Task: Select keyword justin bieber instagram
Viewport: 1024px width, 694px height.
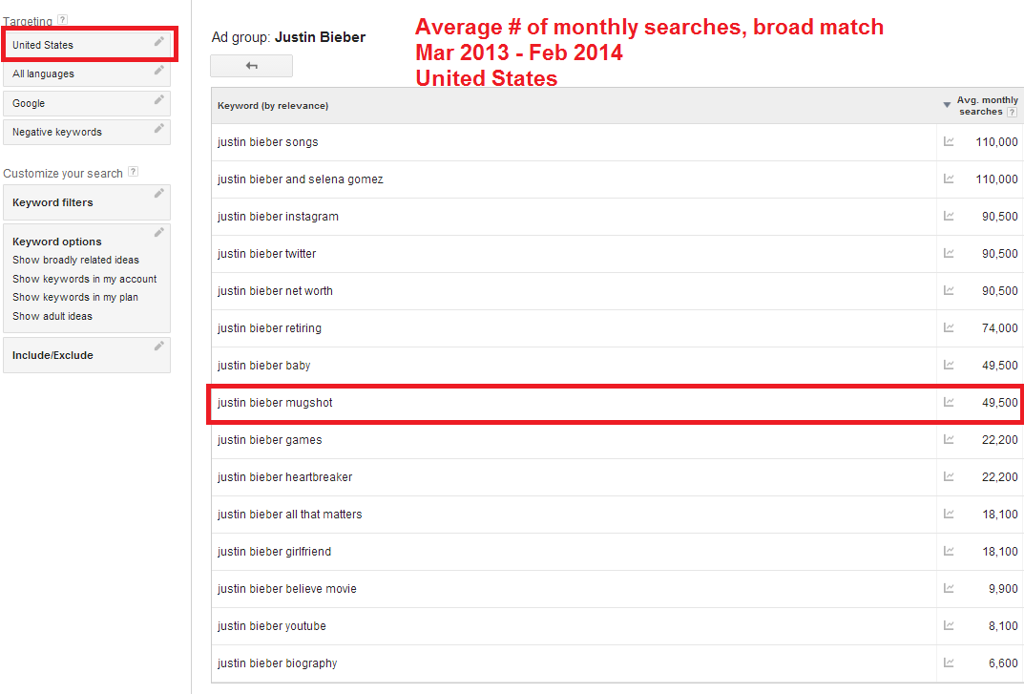Action: point(279,217)
